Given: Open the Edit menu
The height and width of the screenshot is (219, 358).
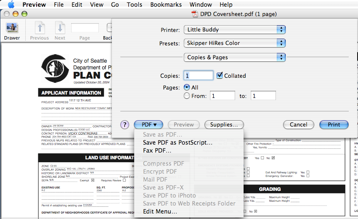Looking at the screenshot, I should tap(77, 5).
